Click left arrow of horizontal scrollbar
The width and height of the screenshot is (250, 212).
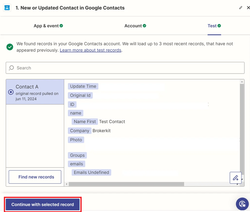click(x=67, y=184)
